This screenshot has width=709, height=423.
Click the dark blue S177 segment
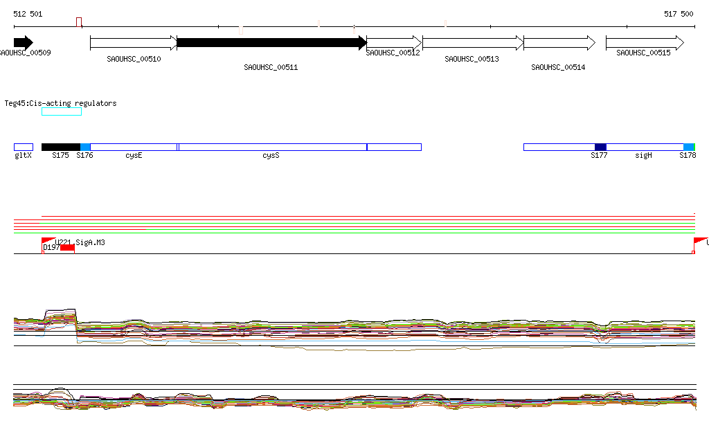[x=600, y=147]
